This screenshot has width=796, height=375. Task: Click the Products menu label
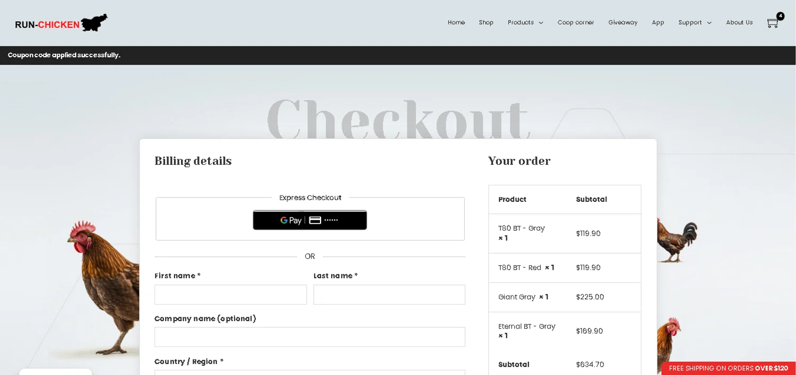pos(521,22)
